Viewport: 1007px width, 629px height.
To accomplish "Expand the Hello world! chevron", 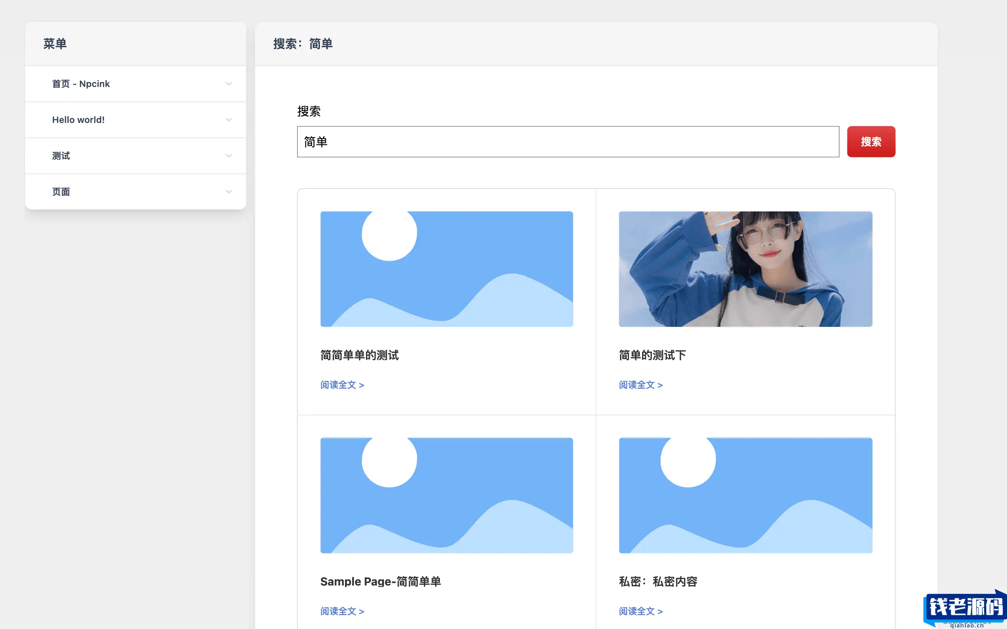I will click(229, 120).
